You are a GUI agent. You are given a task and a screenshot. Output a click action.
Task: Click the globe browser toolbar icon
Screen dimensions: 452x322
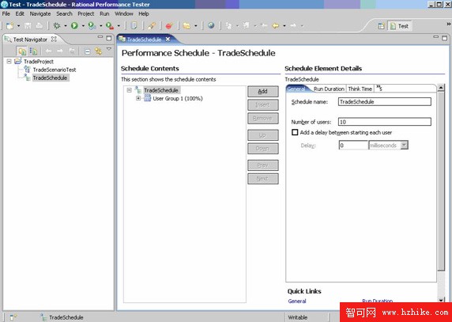(x=211, y=25)
